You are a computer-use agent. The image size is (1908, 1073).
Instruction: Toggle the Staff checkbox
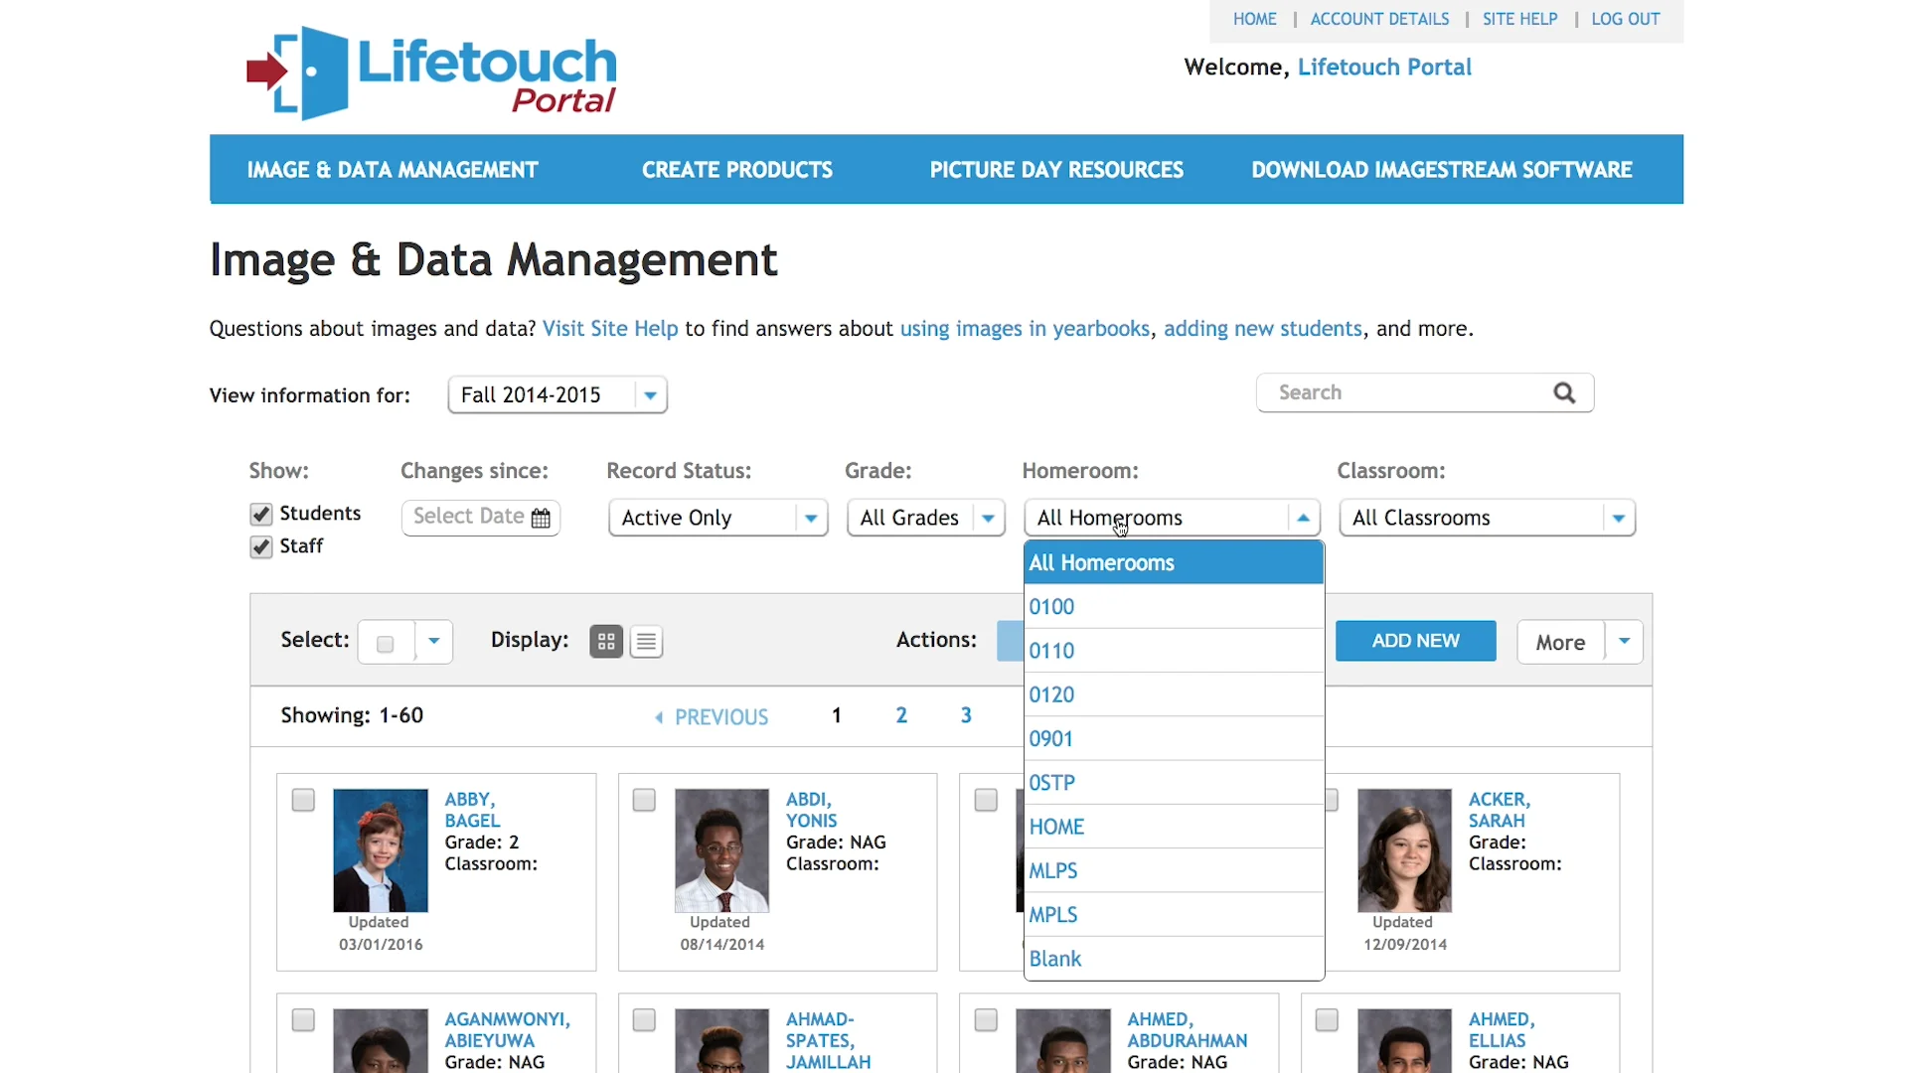tap(261, 546)
